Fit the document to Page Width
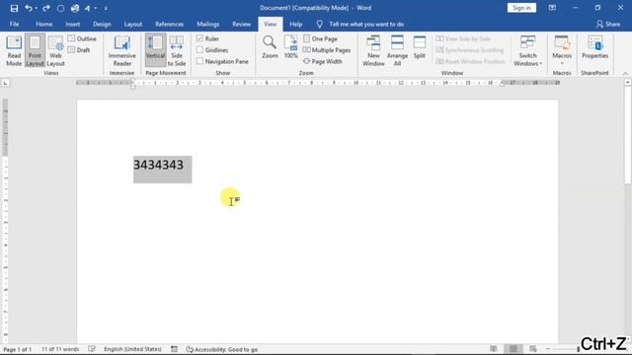632x355 pixels. [x=323, y=61]
